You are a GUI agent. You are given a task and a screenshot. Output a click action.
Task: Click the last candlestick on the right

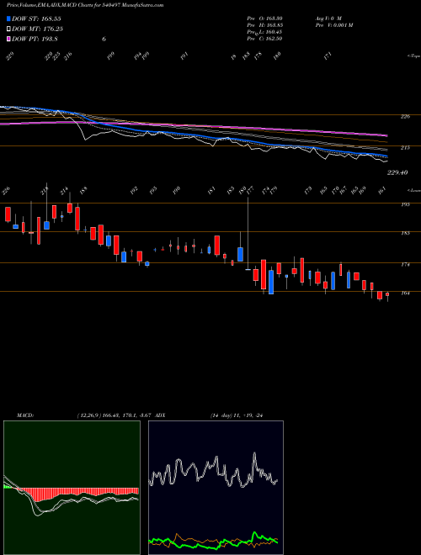coord(387,295)
